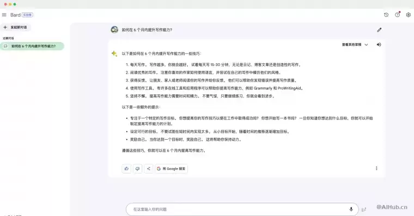The image size is (414, 216).
Task: Open the hamburger main menu
Action: [x=4, y=15]
